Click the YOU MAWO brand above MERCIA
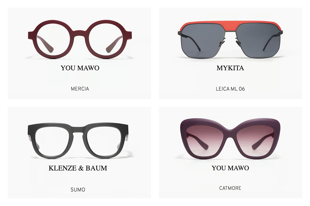The image size is (310, 206). pos(80,68)
